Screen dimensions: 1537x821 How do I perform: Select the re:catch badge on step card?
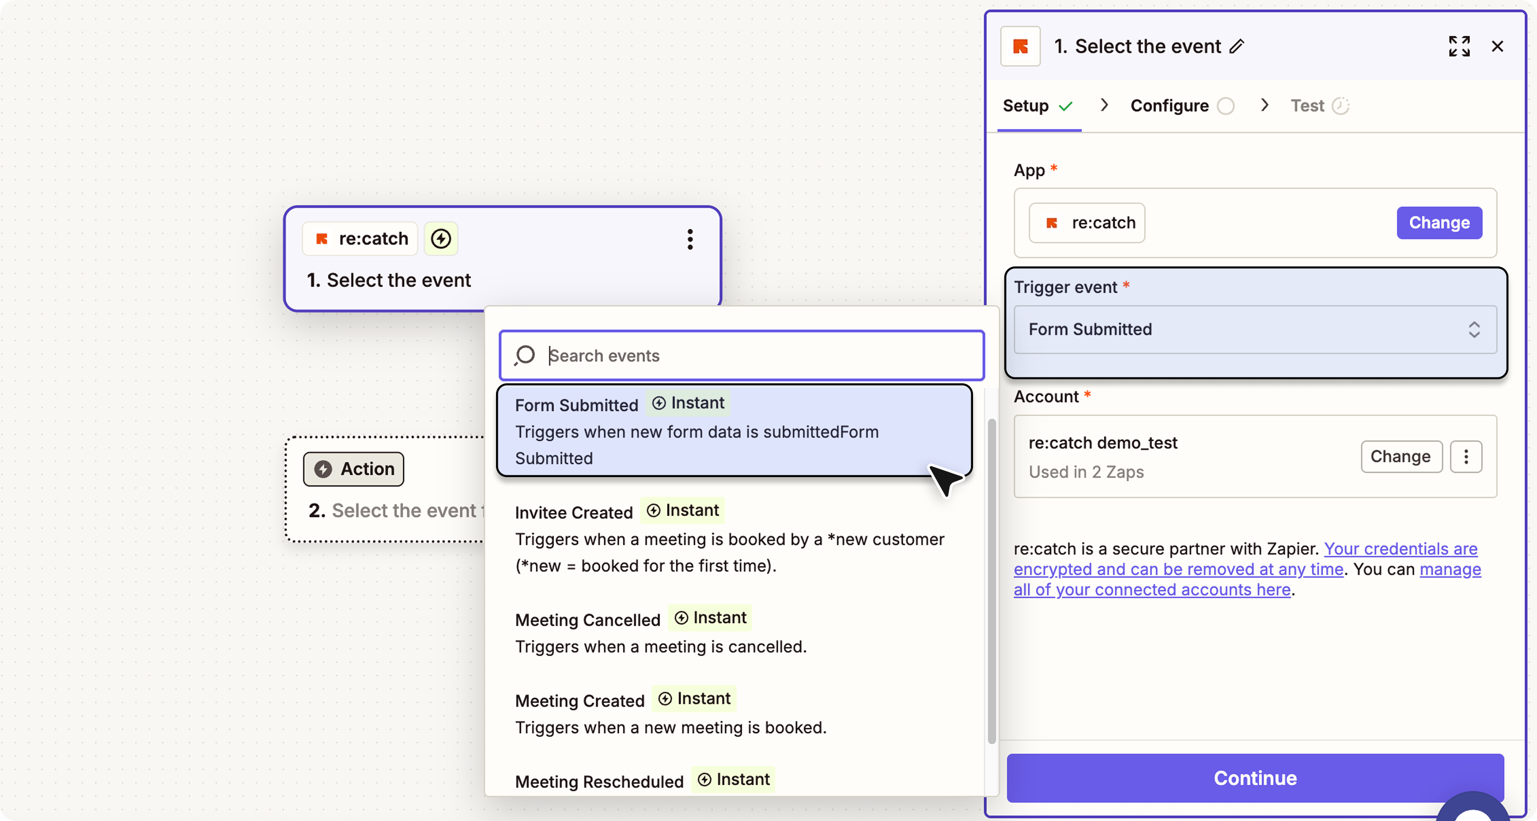click(x=361, y=239)
